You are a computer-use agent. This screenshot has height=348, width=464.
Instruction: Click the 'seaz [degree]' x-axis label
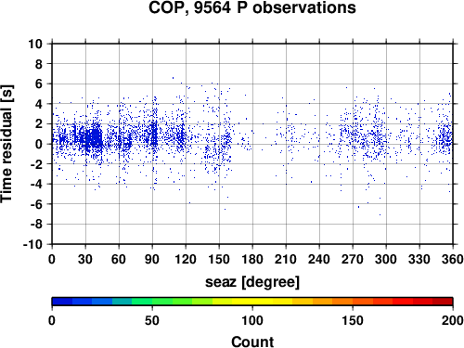252,282
